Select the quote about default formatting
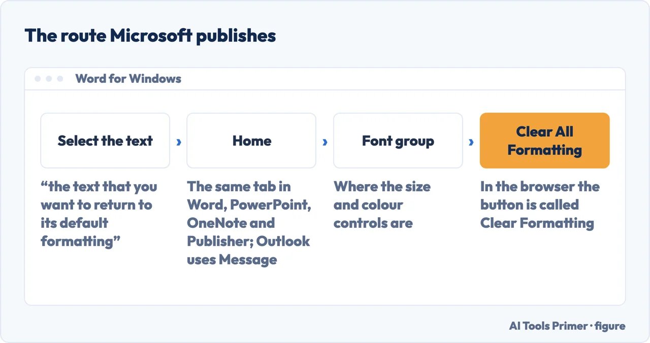The width and height of the screenshot is (650, 343). coord(99,214)
